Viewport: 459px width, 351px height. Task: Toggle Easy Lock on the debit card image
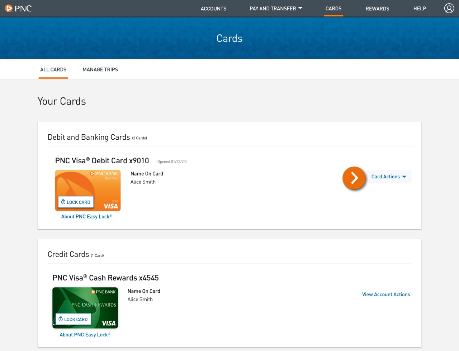tap(75, 202)
